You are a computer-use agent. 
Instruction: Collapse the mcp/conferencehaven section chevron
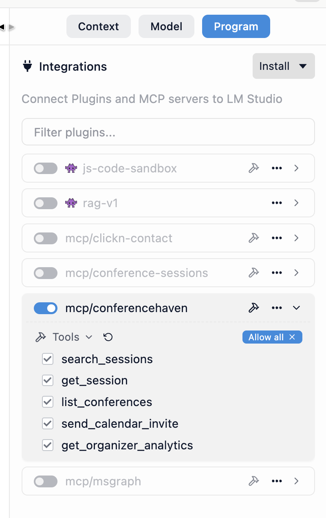(297, 308)
